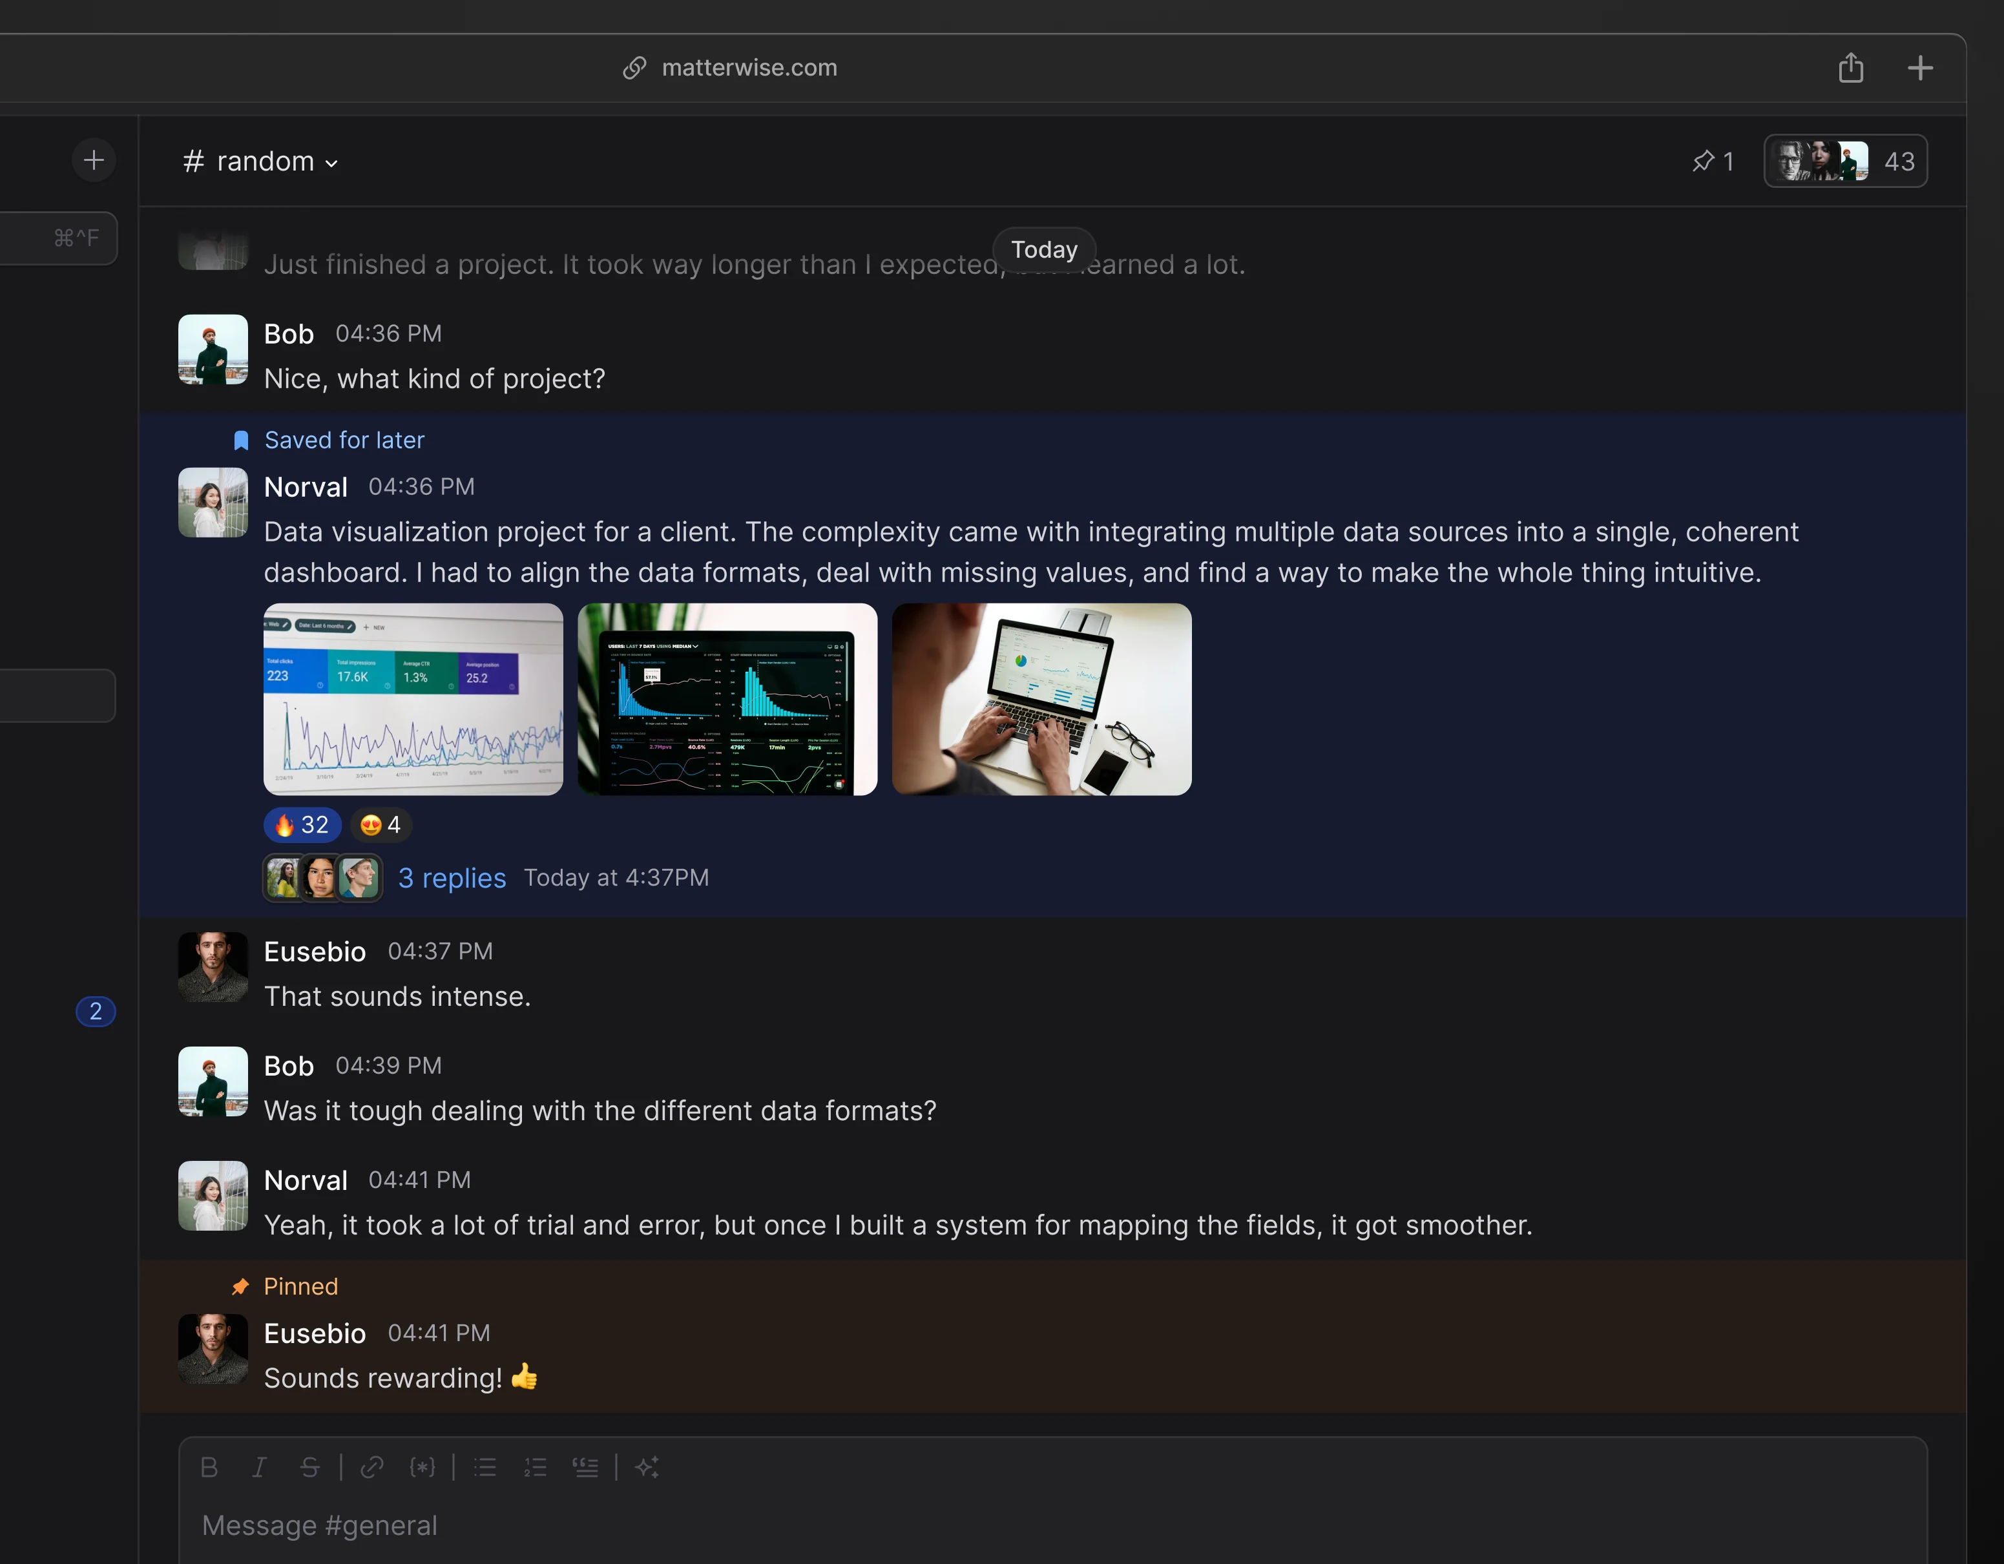Open the 2 unread messages badge

point(96,1012)
